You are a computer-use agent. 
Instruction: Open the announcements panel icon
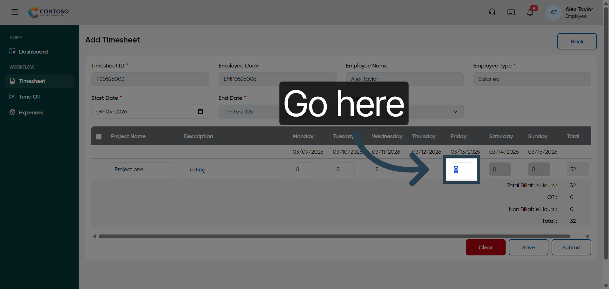(511, 12)
